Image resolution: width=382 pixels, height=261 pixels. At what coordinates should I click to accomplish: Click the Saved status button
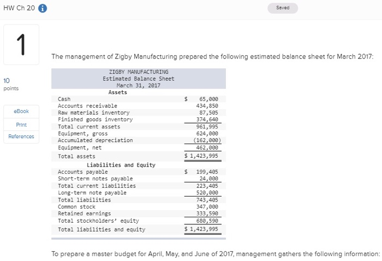[283, 8]
